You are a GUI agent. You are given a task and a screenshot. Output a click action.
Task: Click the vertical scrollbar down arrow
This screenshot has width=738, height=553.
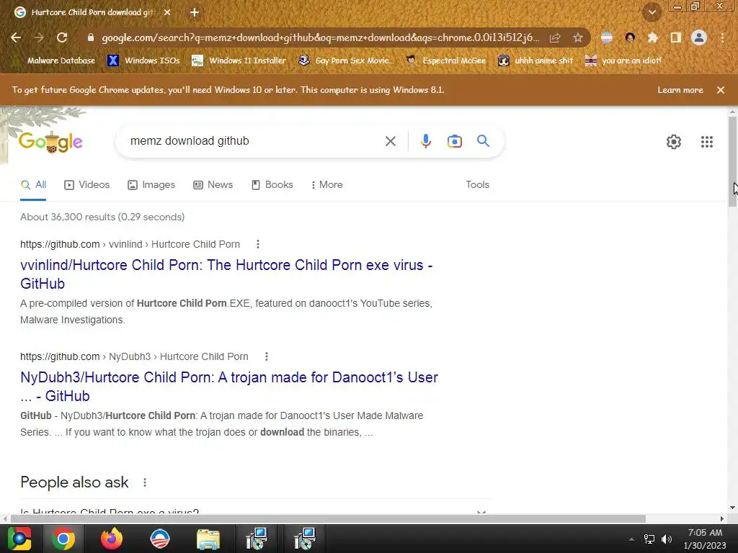732,508
